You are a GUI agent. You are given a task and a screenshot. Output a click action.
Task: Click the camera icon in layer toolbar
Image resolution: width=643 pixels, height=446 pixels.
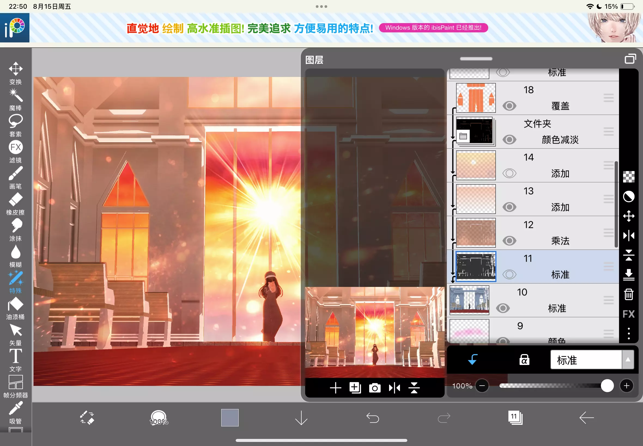tap(375, 388)
